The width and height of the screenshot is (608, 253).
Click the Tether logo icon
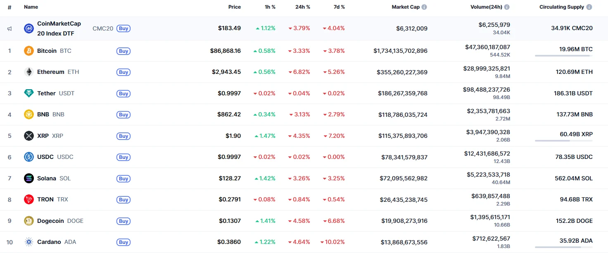pos(28,93)
